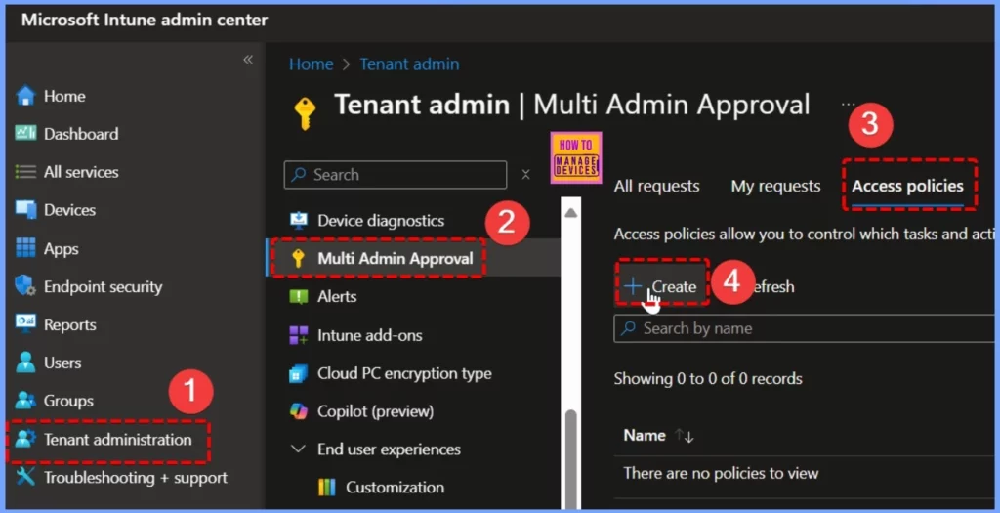Viewport: 1000px width, 513px height.
Task: Sort the table by Name column arrows
Action: pos(685,436)
